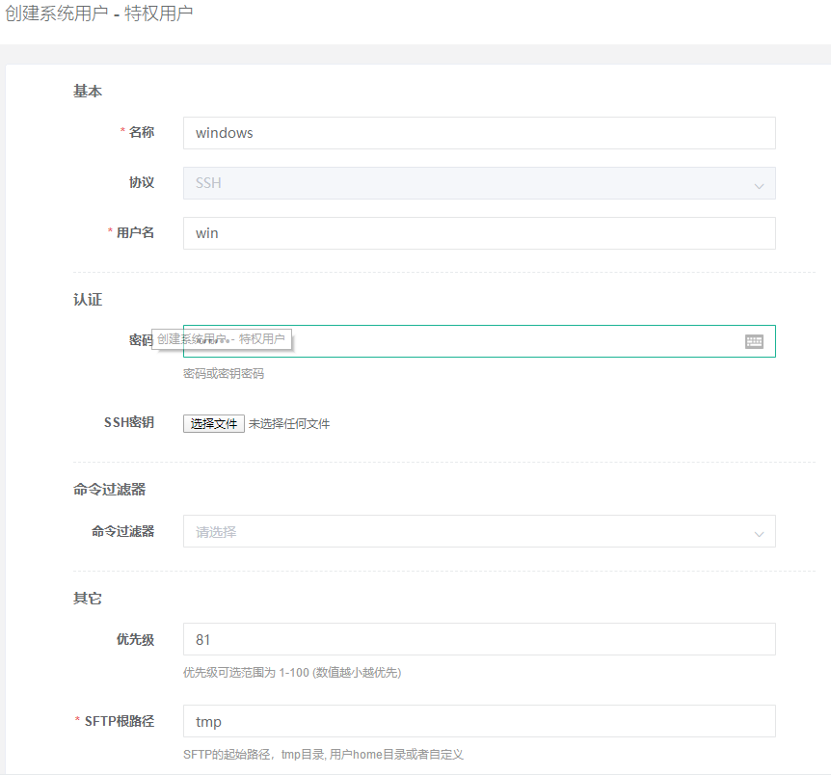Click the 未选择任何文件 text
Image resolution: width=831 pixels, height=775 pixels.
coord(289,424)
